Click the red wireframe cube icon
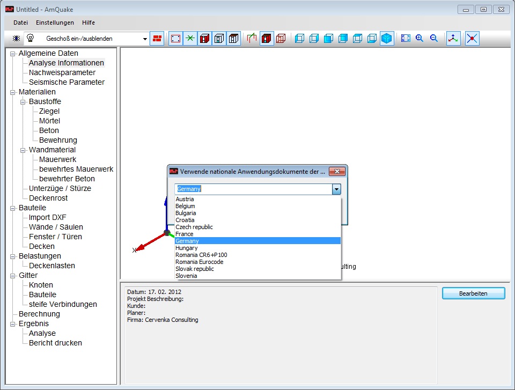515x390 pixels. (281, 39)
